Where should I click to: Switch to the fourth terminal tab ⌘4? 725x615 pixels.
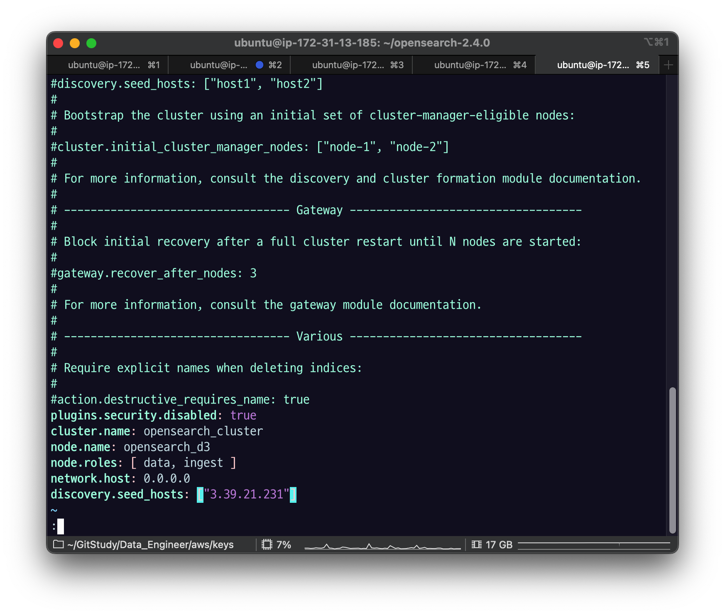474,65
